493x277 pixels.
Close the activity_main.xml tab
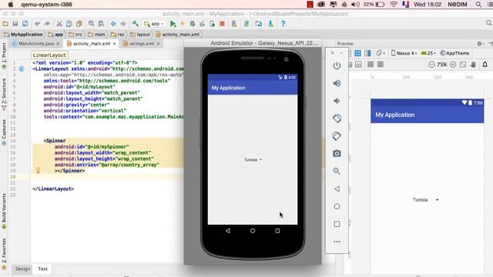pos(115,44)
